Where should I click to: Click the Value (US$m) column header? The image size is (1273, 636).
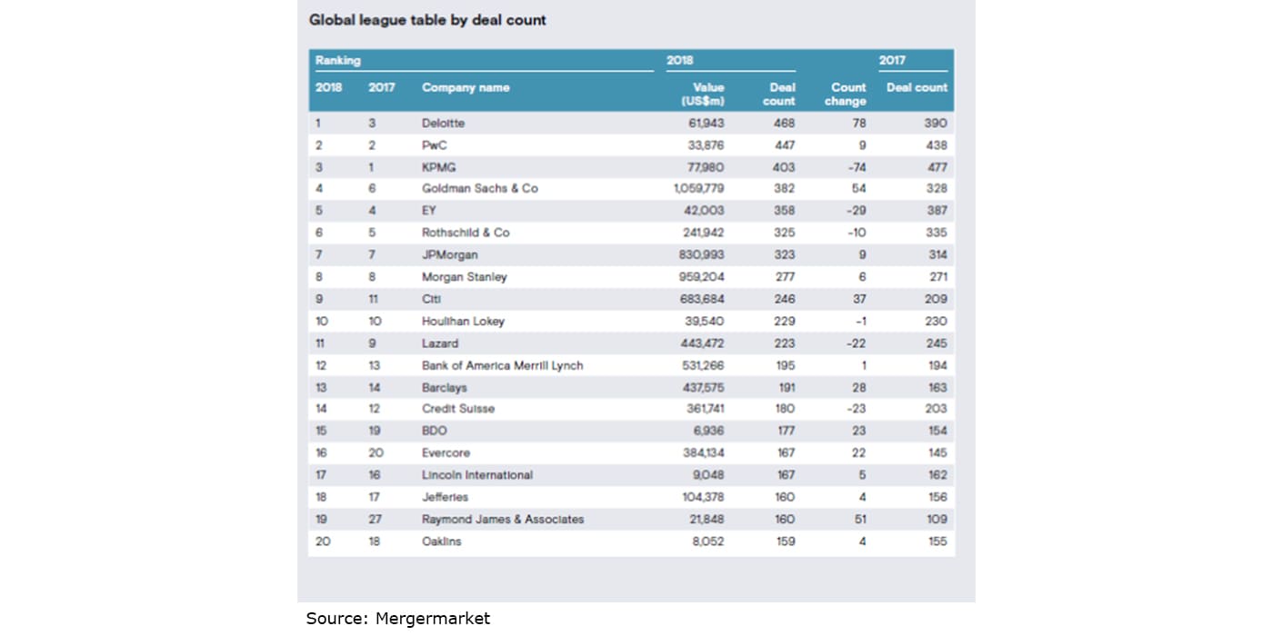(x=703, y=94)
